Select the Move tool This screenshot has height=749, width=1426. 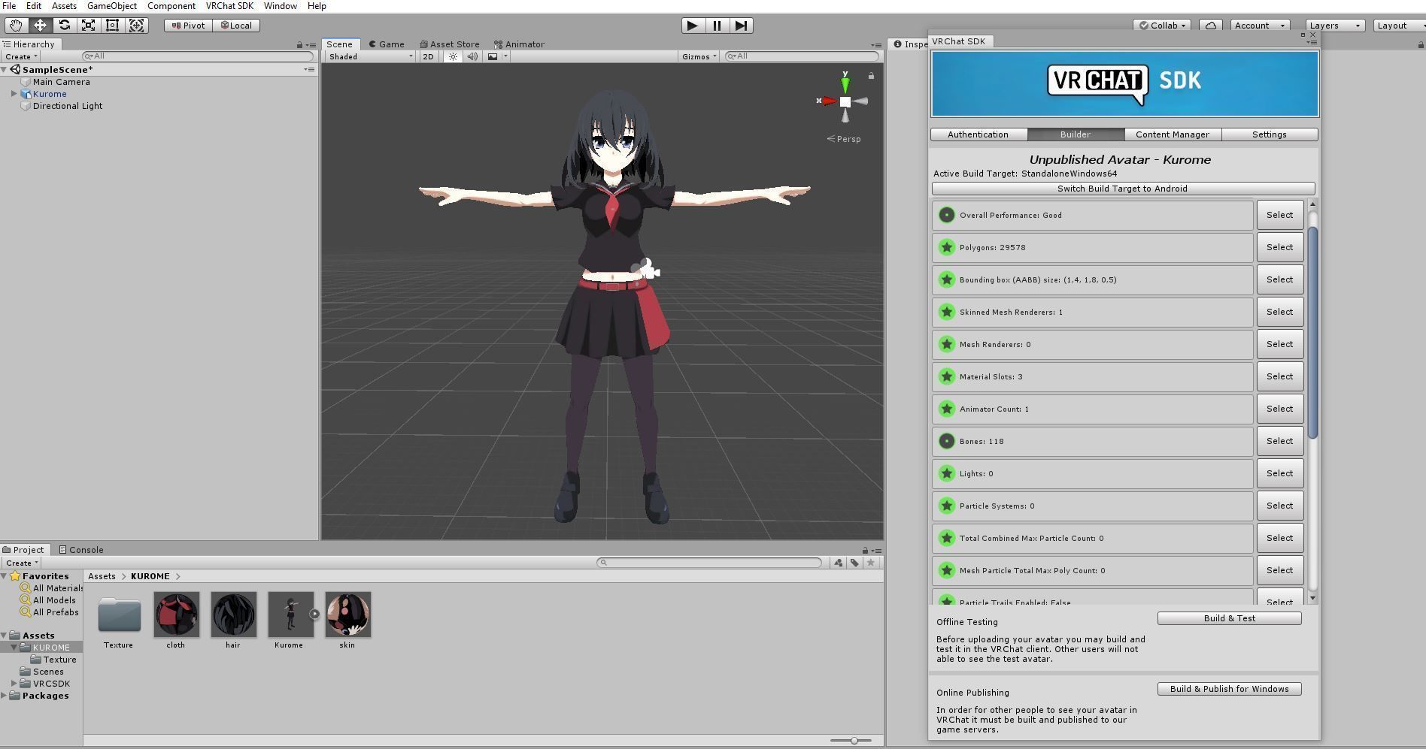(x=40, y=25)
